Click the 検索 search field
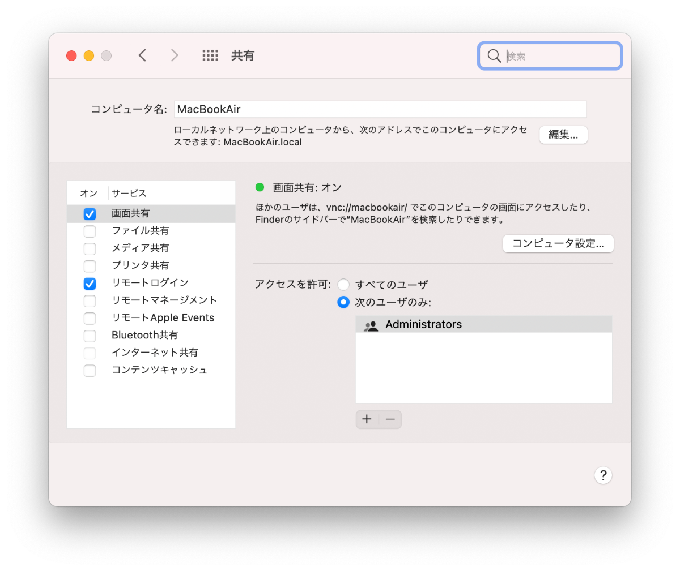Viewport: 680px width, 571px height. coord(550,56)
